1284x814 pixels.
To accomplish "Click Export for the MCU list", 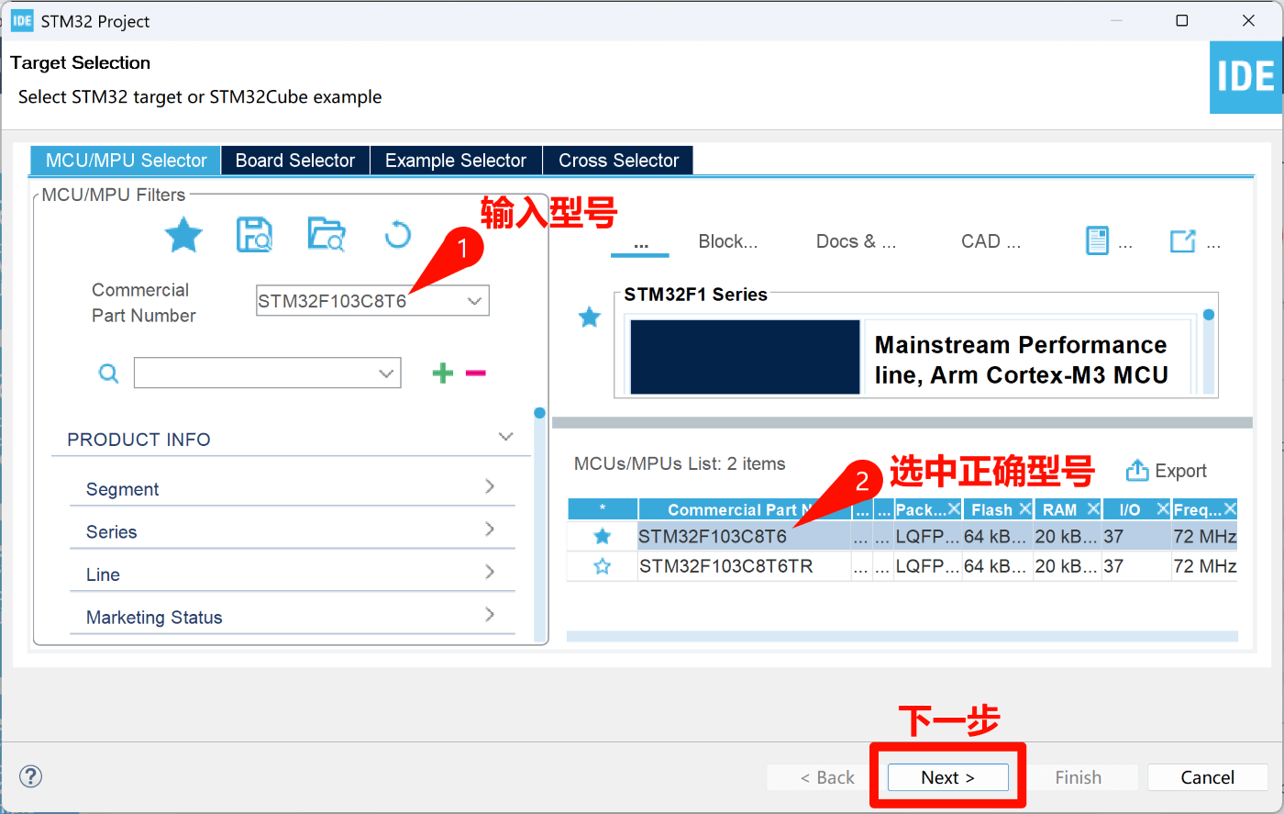I will pyautogui.click(x=1167, y=471).
